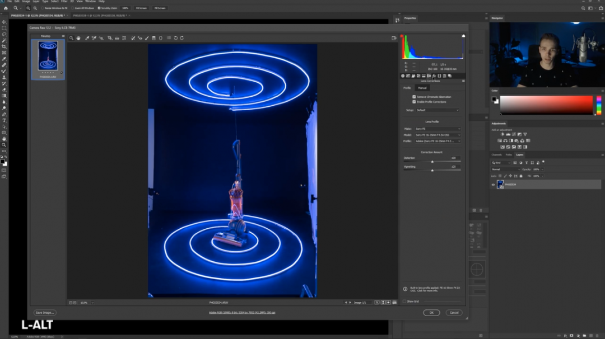Open the lens Model dropdown
Image resolution: width=605 pixels, height=339 pixels.
(x=438, y=135)
